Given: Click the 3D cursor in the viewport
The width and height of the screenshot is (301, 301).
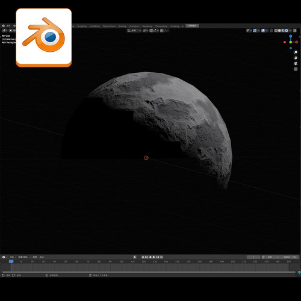Looking at the screenshot, I should (x=146, y=158).
